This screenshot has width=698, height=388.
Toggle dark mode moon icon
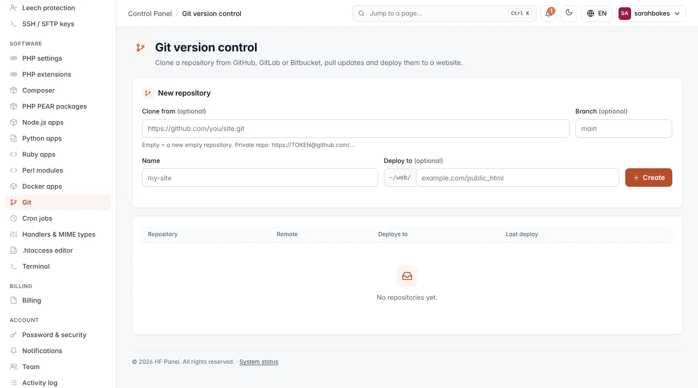click(x=569, y=14)
